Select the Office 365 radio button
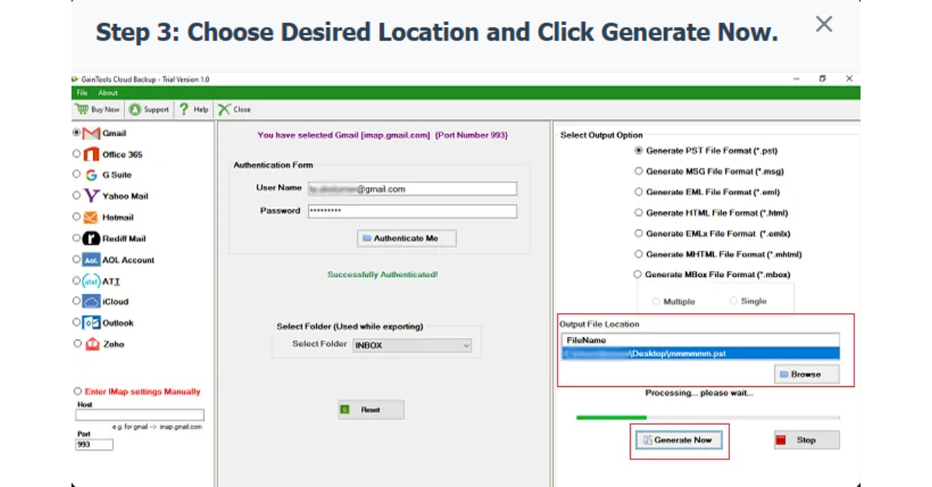Viewport: 932px width, 487px height. coord(76,154)
